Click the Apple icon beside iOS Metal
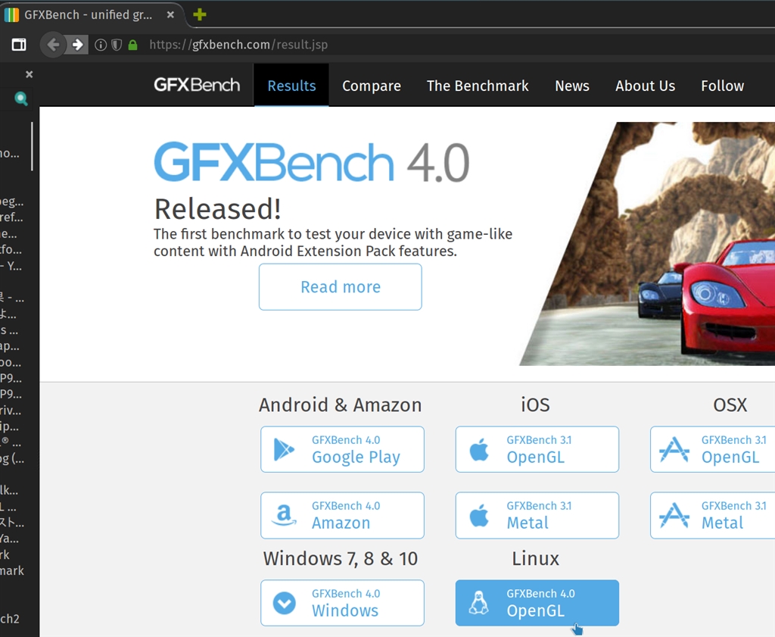Viewport: 775px width, 637px height. click(479, 515)
